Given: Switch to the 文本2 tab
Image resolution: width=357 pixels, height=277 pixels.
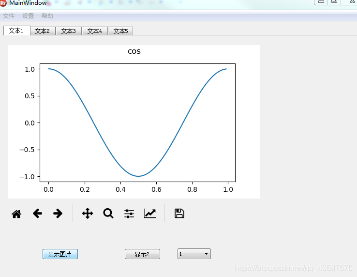Looking at the screenshot, I should pos(43,31).
